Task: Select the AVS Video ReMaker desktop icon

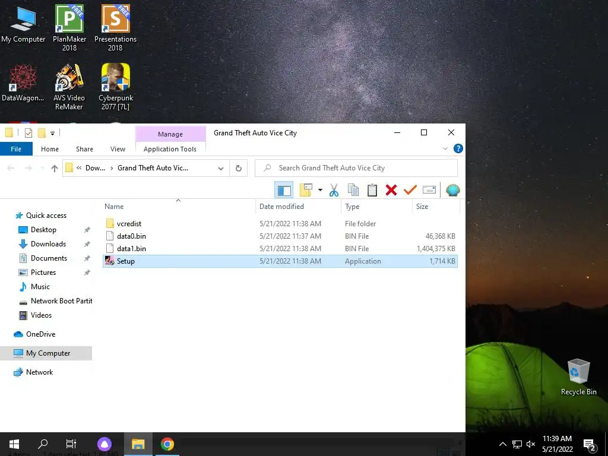Action: tap(69, 87)
